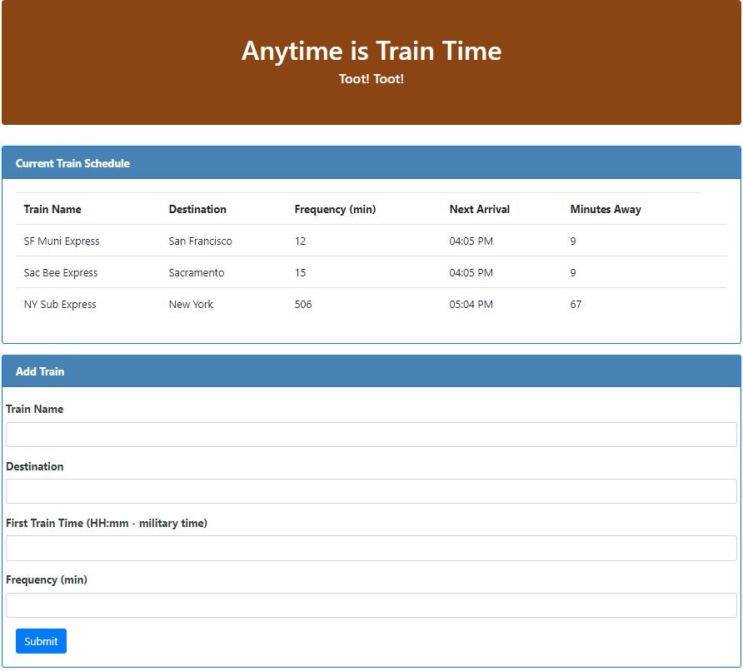Click the 'San Francisco' destination cell
This screenshot has height=671, width=743.
pyautogui.click(x=201, y=241)
